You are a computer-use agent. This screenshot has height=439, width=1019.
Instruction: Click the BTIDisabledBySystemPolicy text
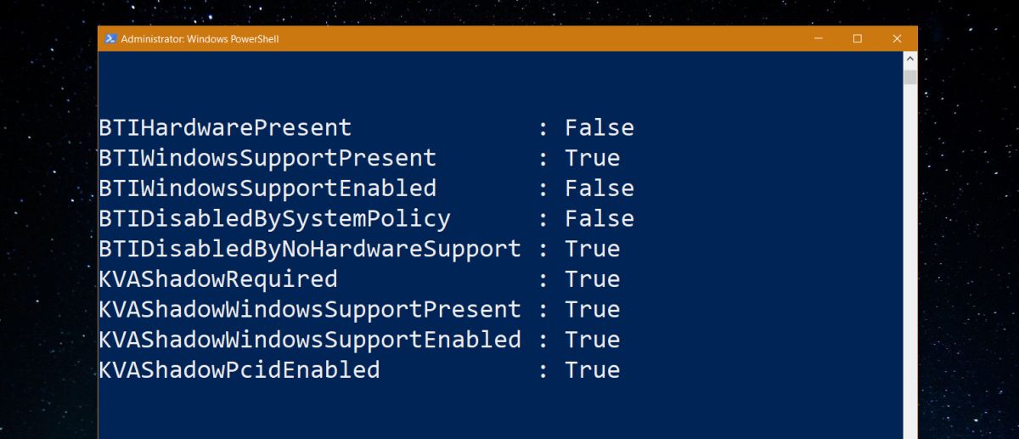coord(275,219)
